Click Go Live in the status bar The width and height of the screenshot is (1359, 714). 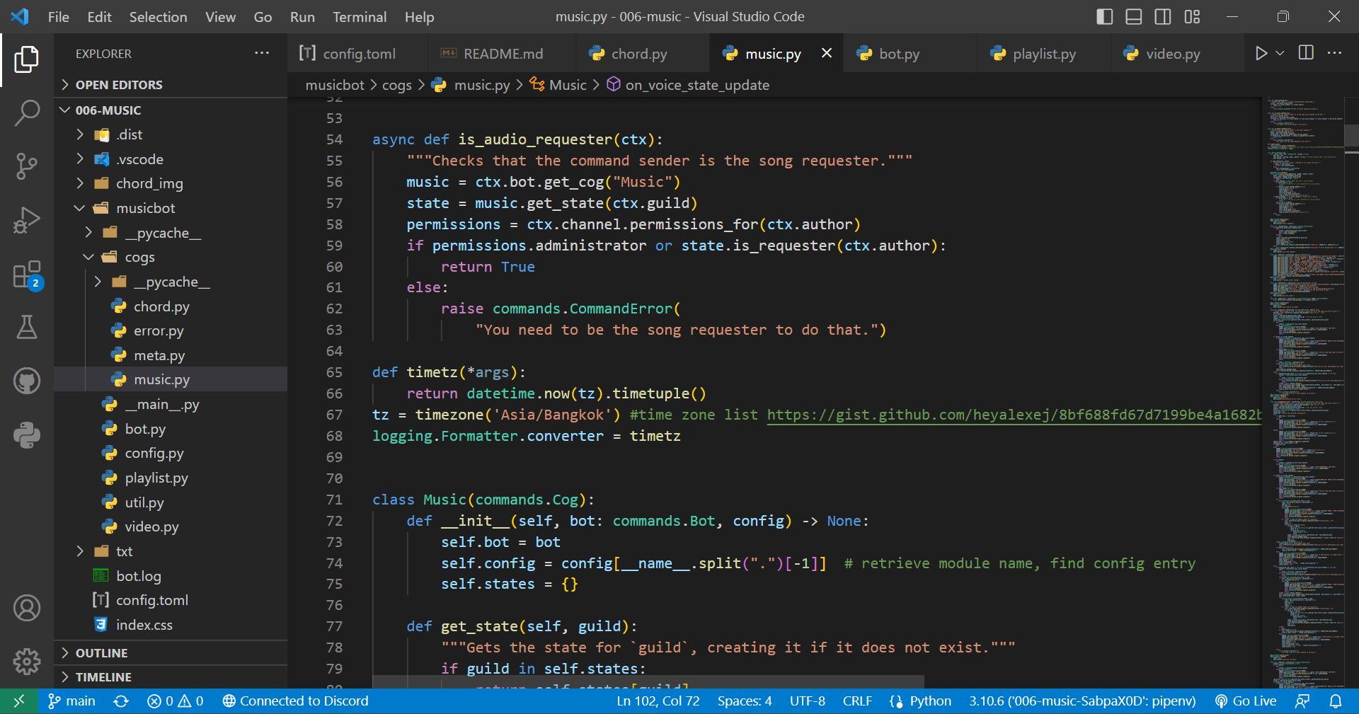[x=1245, y=701]
